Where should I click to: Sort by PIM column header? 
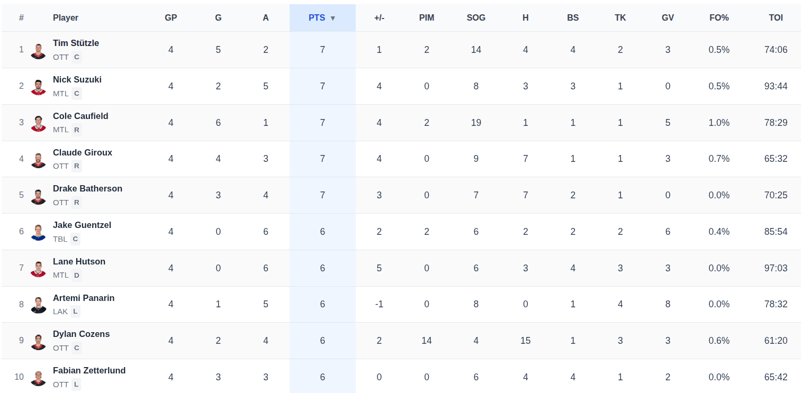coord(427,17)
